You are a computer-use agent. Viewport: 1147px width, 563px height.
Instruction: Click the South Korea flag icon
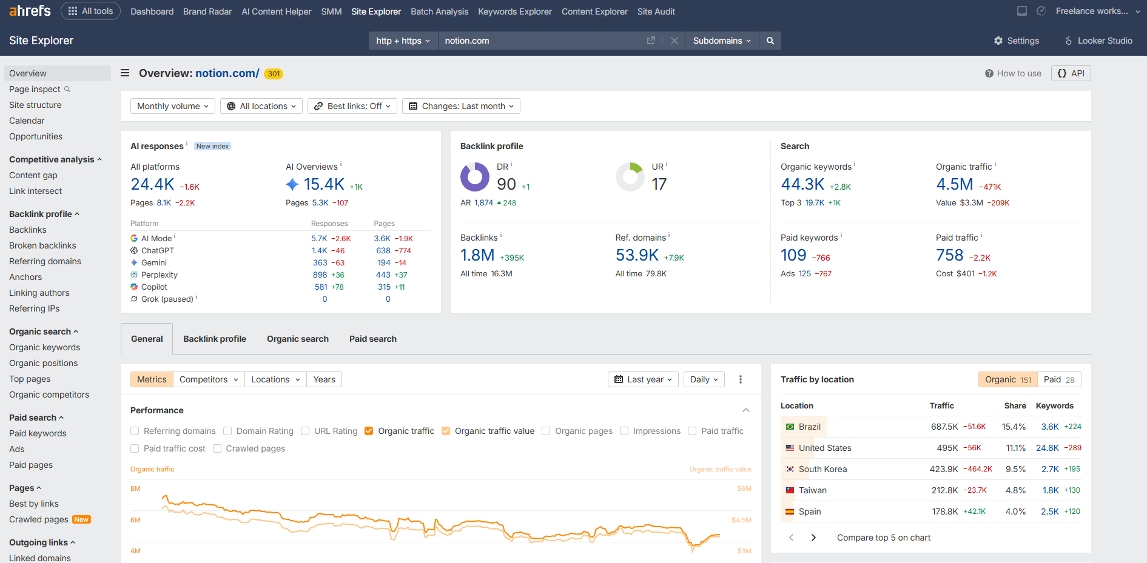[790, 469]
